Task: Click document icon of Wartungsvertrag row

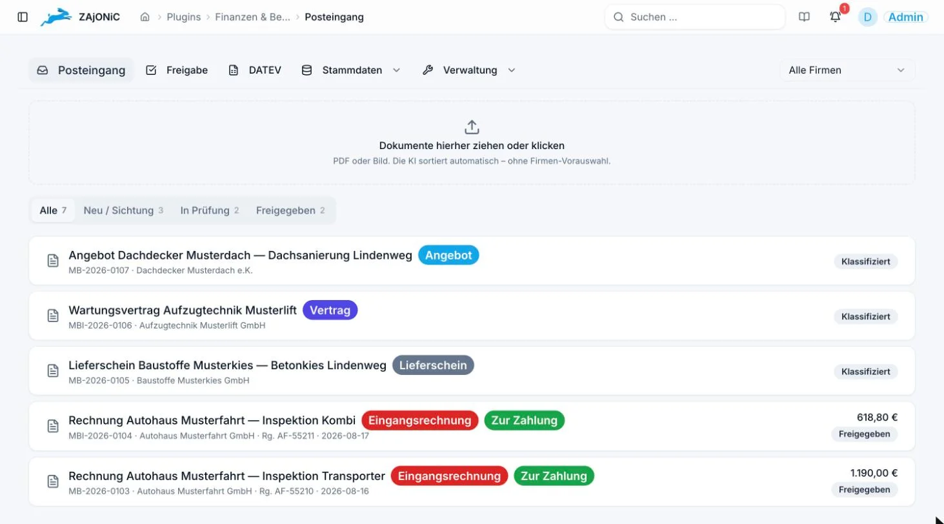Action: (x=53, y=316)
